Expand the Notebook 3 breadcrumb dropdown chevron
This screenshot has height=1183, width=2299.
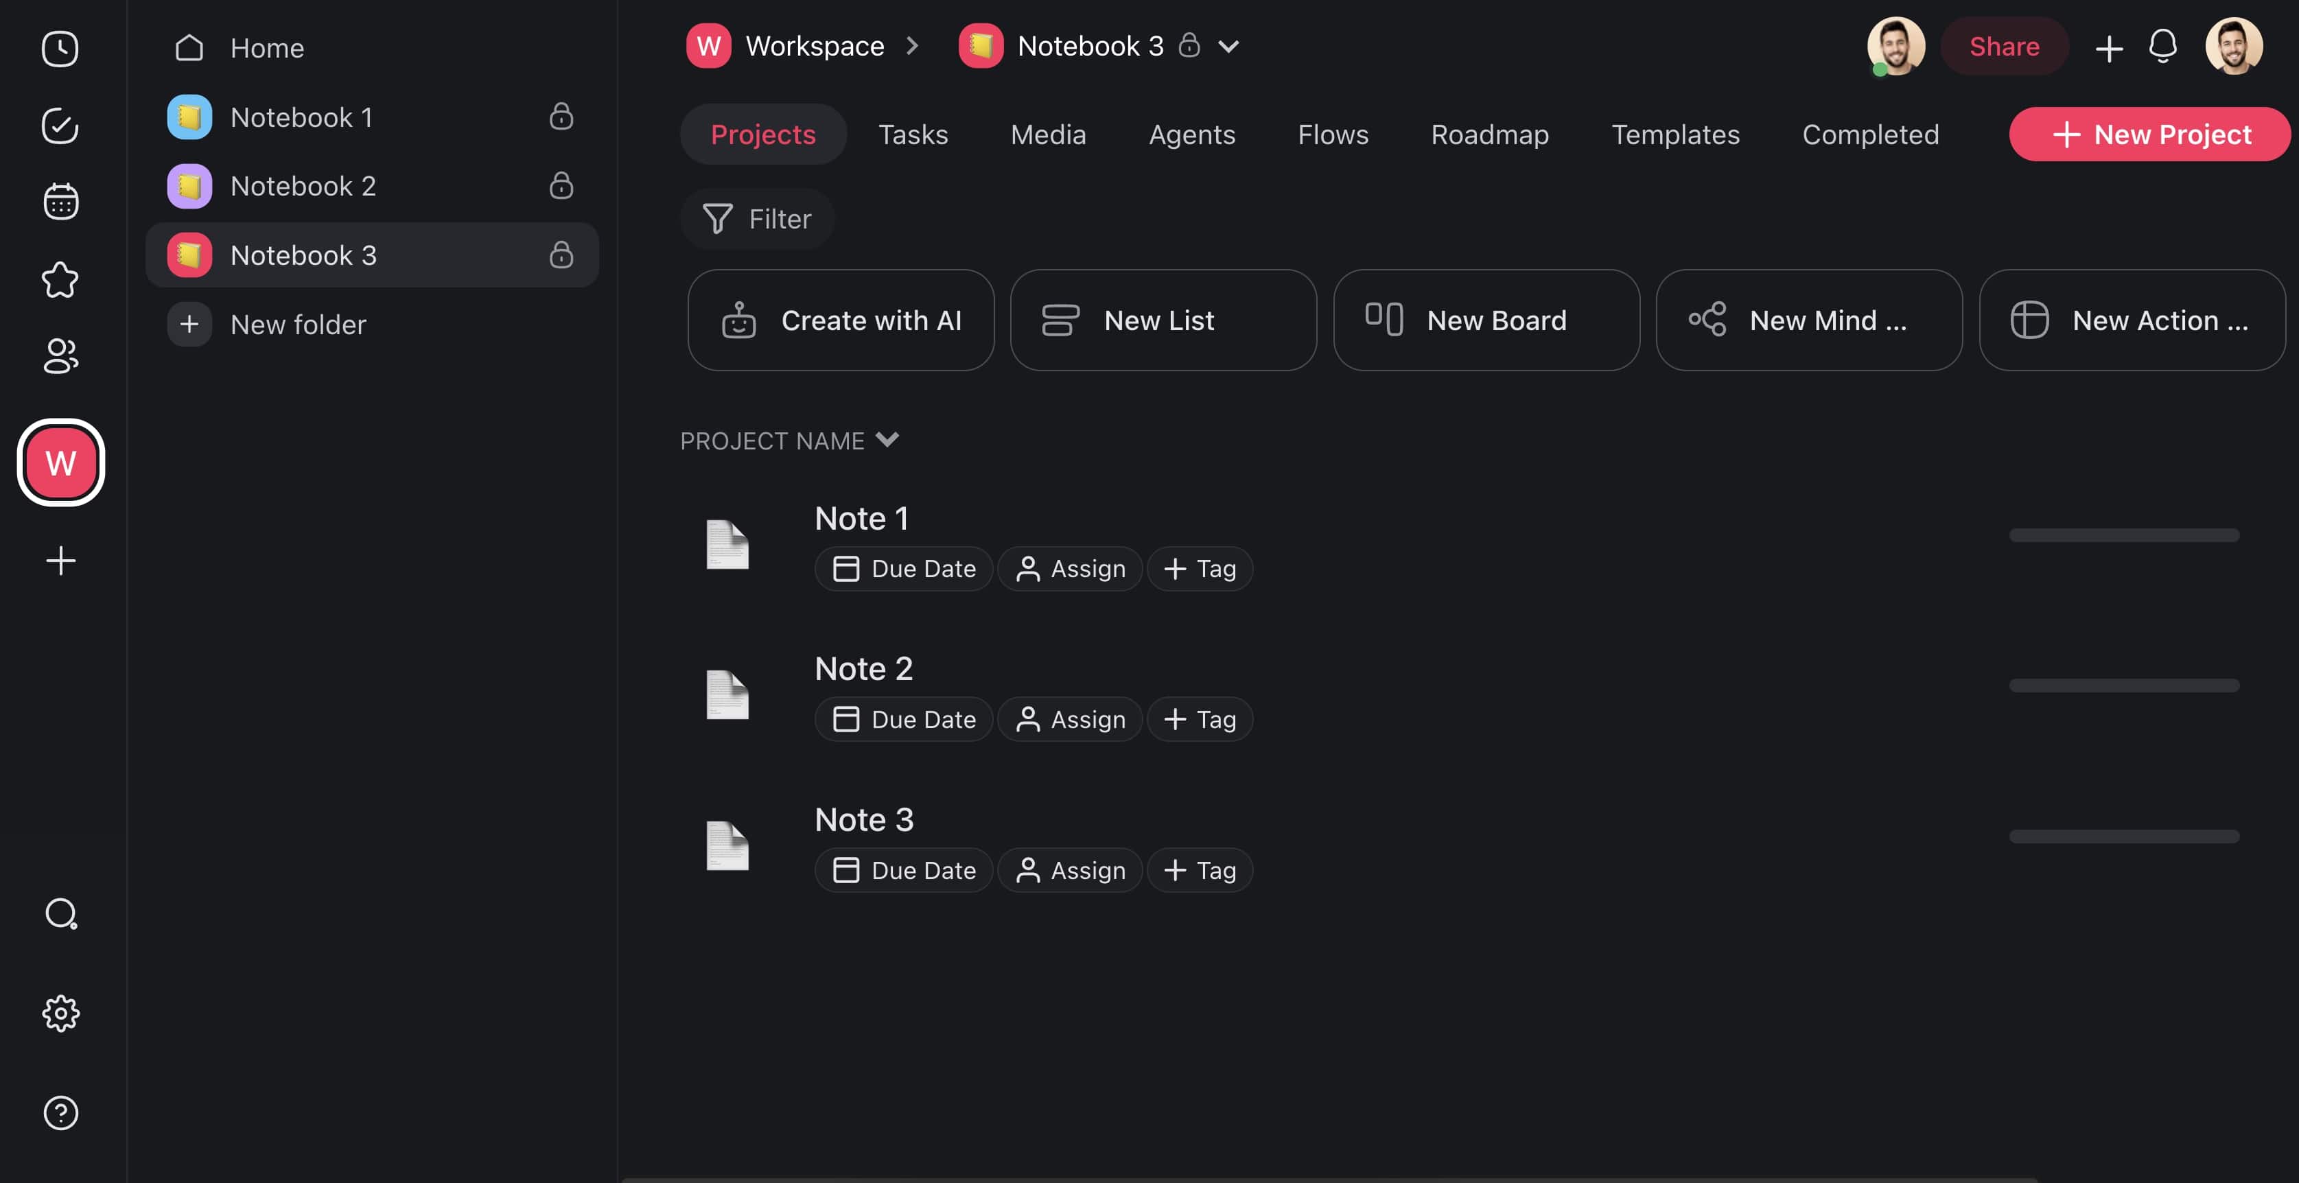[1229, 47]
